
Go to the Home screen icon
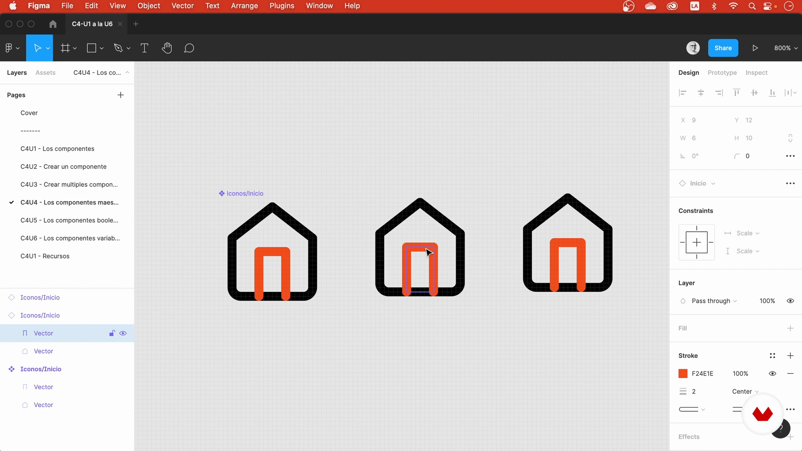click(x=53, y=24)
